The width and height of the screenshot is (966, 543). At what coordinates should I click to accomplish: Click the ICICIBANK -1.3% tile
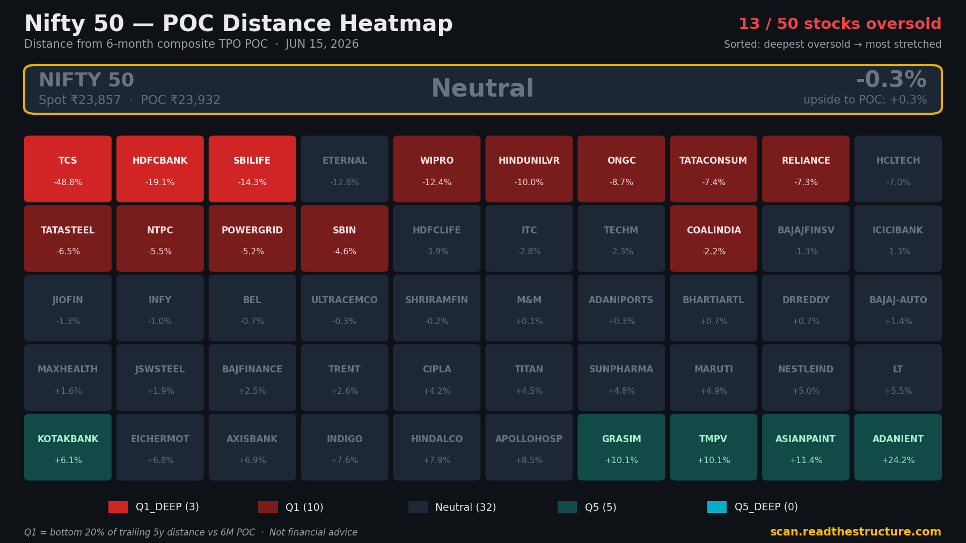click(898, 239)
